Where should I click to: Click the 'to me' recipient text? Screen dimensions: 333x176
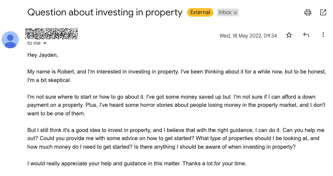tap(34, 43)
